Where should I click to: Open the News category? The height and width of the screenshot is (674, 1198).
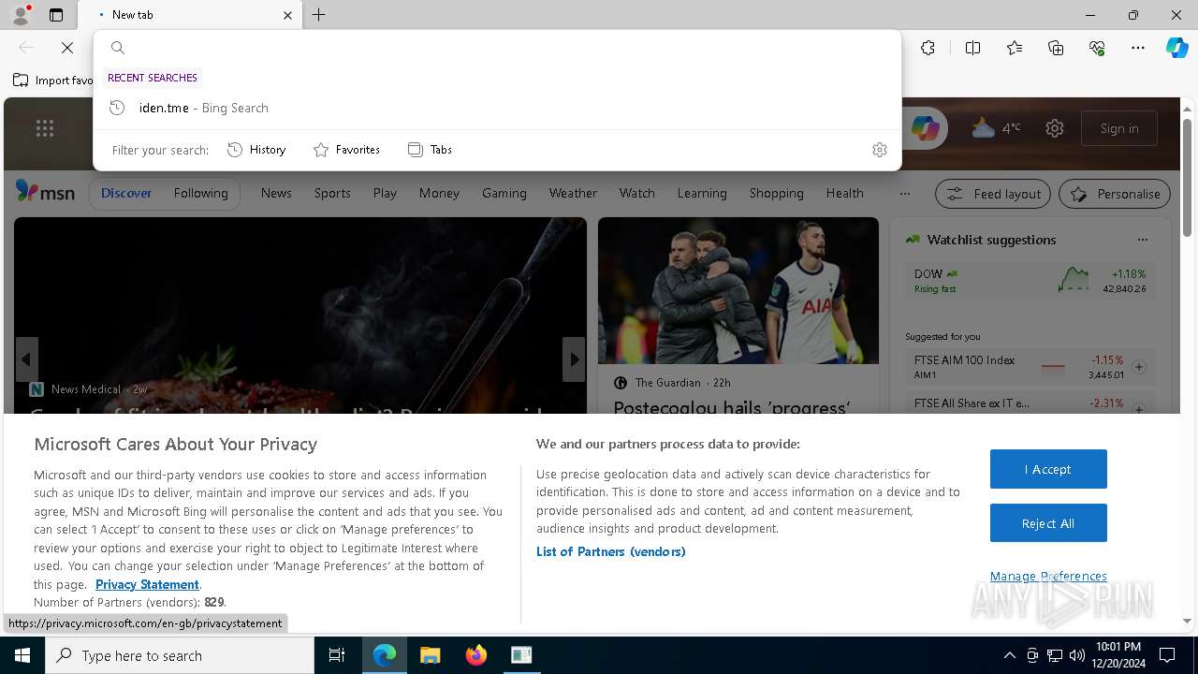(x=276, y=193)
